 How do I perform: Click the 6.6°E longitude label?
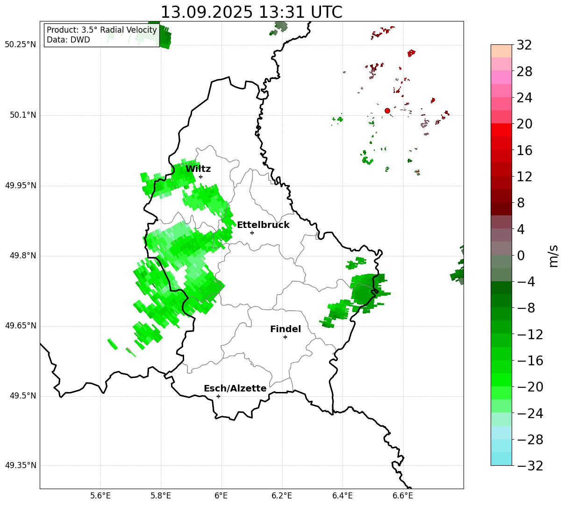click(403, 496)
